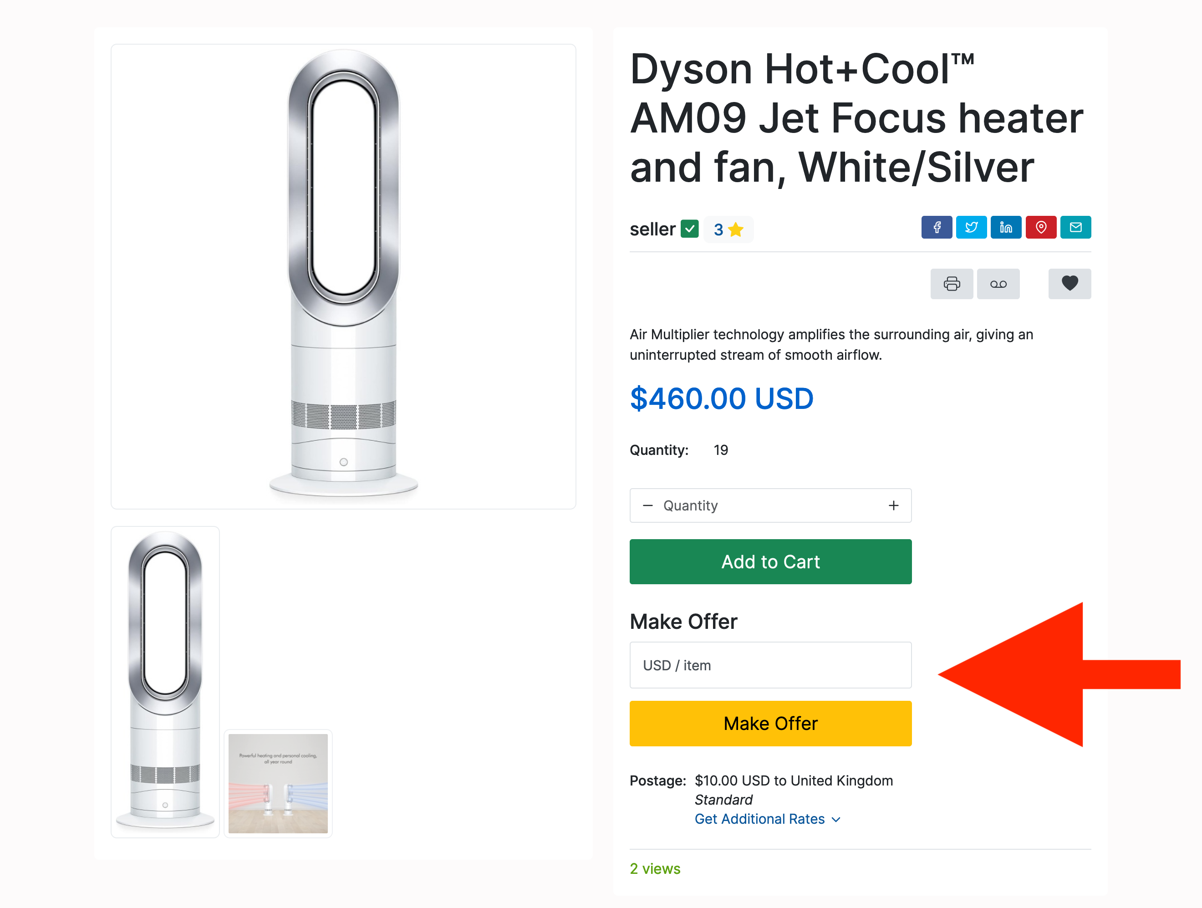
Task: Decrease quantity with minus button
Action: pyautogui.click(x=648, y=506)
